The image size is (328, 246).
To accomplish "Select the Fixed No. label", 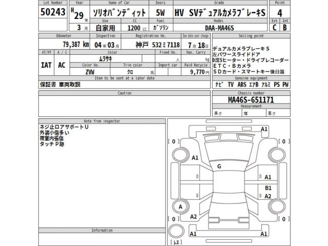I will point(168,52).
